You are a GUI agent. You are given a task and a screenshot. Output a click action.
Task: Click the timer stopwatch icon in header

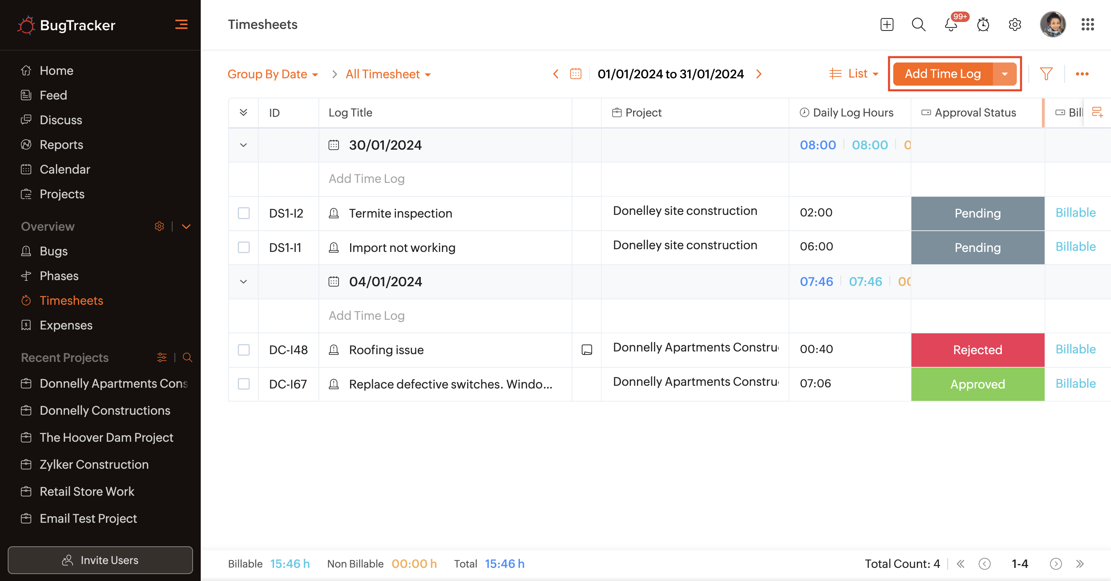[983, 25]
